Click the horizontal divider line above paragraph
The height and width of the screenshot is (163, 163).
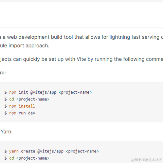[81, 28]
